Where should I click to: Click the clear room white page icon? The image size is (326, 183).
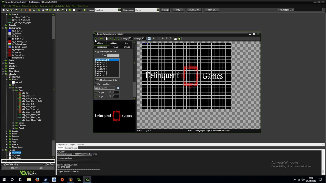(x=106, y=39)
